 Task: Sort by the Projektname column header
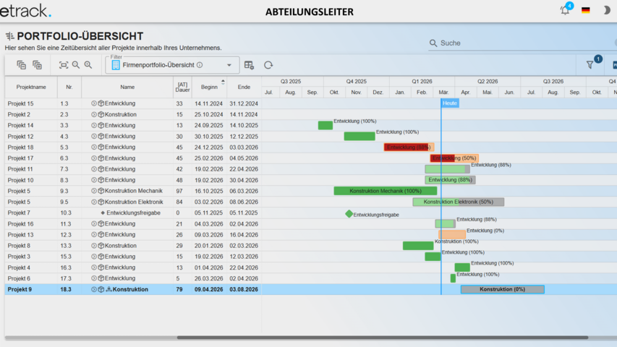(x=31, y=87)
